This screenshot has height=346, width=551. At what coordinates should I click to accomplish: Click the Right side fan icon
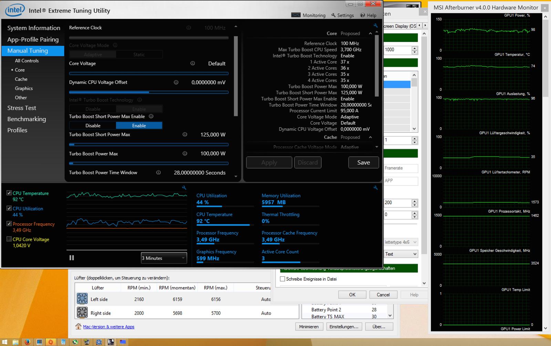pos(82,312)
